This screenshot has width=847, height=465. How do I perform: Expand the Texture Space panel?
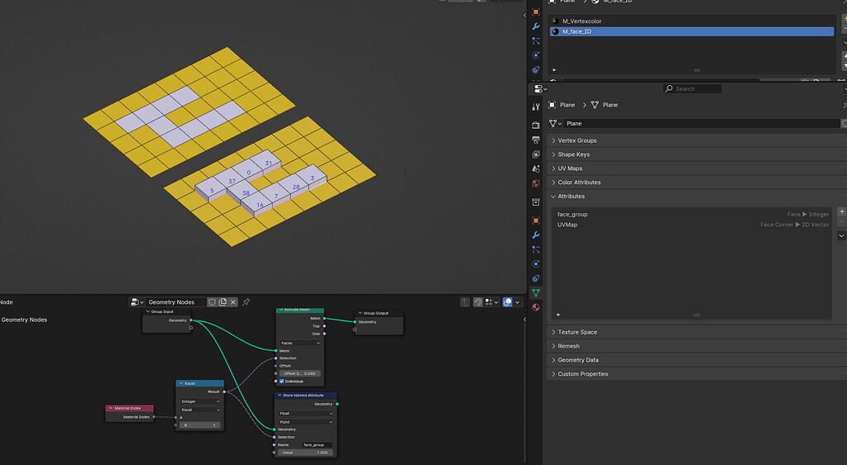click(696, 332)
